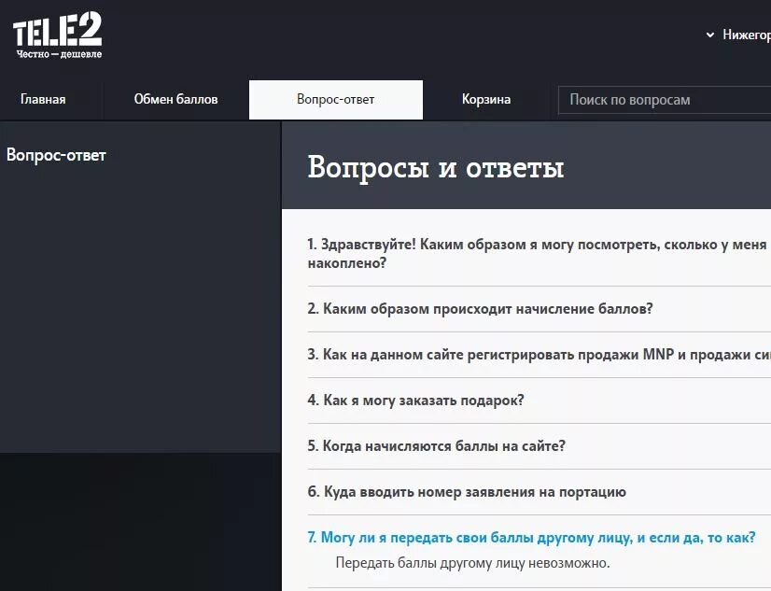
Task: Open the region dropdown chevron near Нижегор
Action: tap(710, 35)
